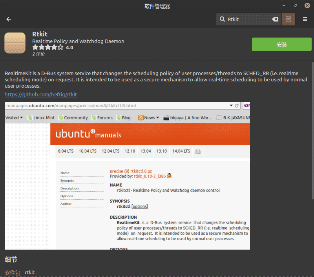Click the Forums bookmark icon
Viewport: 314px width, 277px height.
(93, 117)
